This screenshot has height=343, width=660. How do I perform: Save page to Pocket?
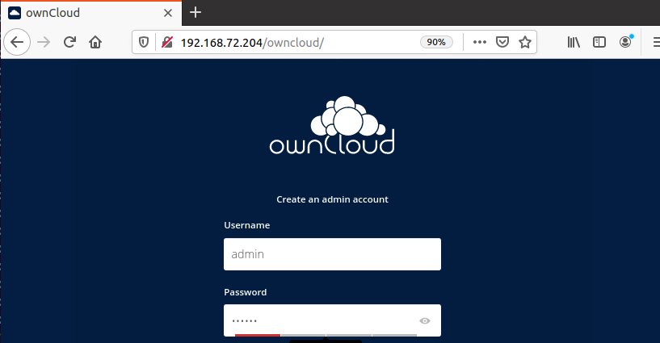pyautogui.click(x=502, y=42)
